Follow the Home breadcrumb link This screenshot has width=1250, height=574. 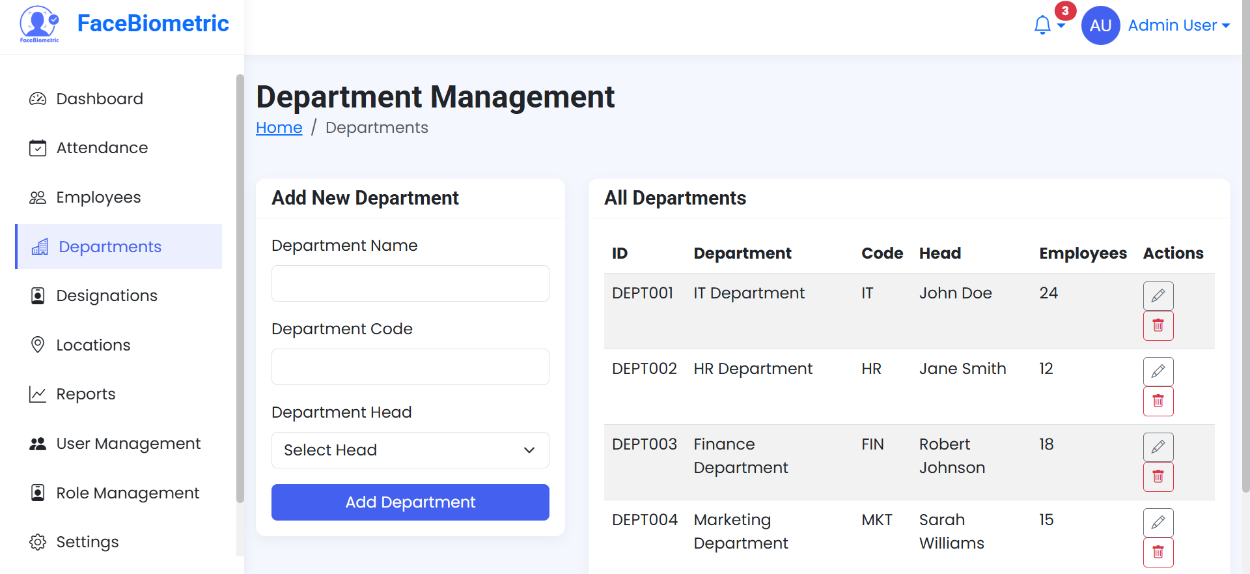click(x=279, y=128)
